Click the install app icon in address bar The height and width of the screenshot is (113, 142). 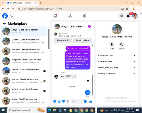tap(122, 9)
